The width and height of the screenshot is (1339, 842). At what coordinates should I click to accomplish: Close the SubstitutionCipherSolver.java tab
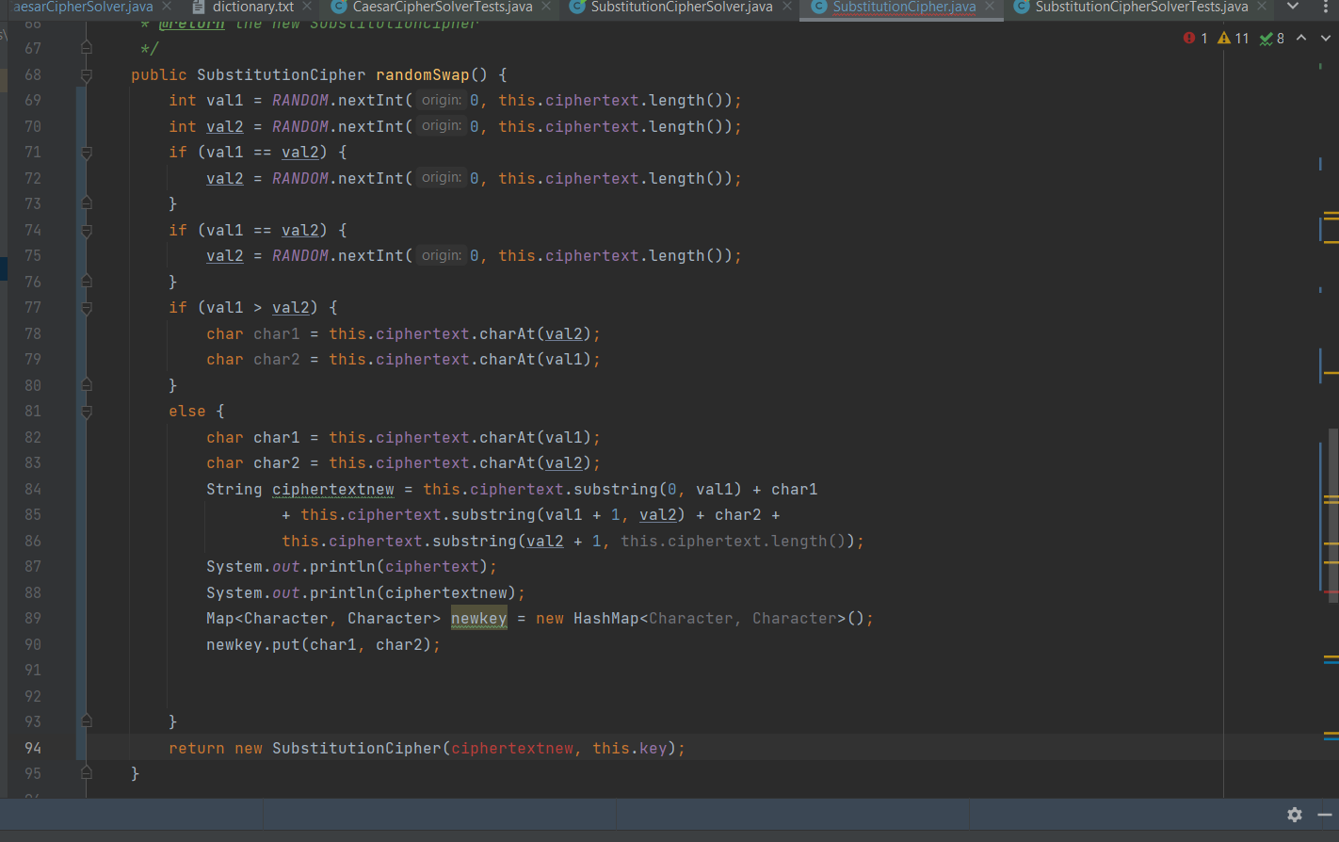[x=787, y=7]
